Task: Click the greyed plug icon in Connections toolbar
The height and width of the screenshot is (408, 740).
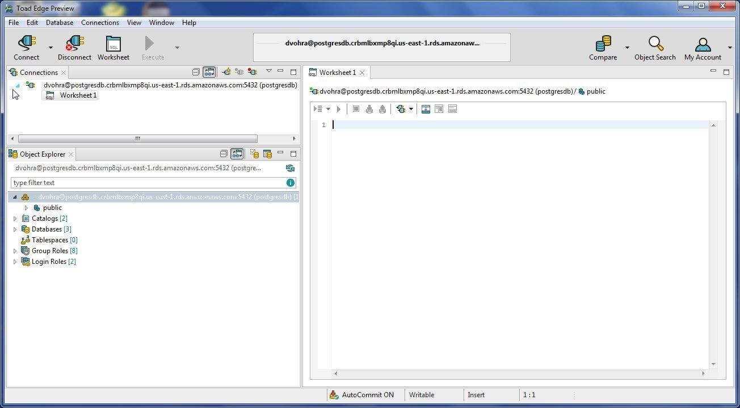Action: pyautogui.click(x=239, y=72)
